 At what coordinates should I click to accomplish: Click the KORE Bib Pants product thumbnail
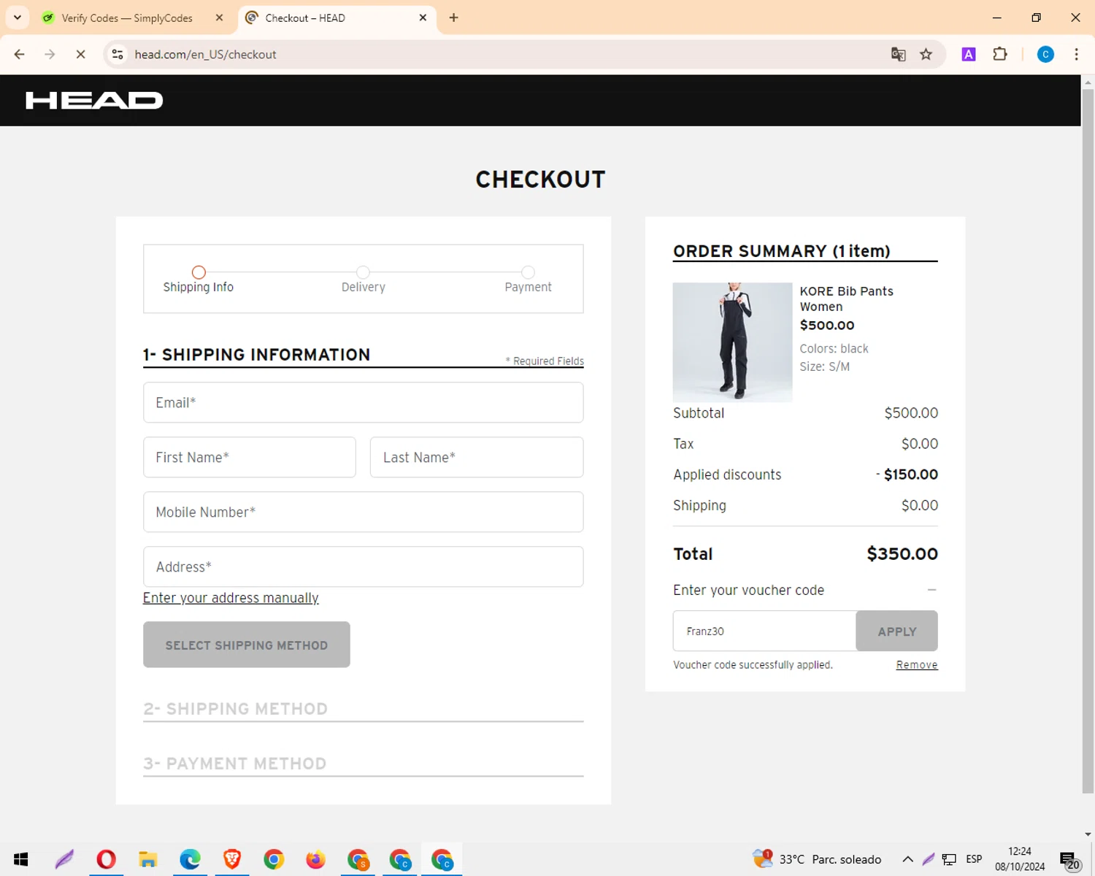pyautogui.click(x=732, y=342)
